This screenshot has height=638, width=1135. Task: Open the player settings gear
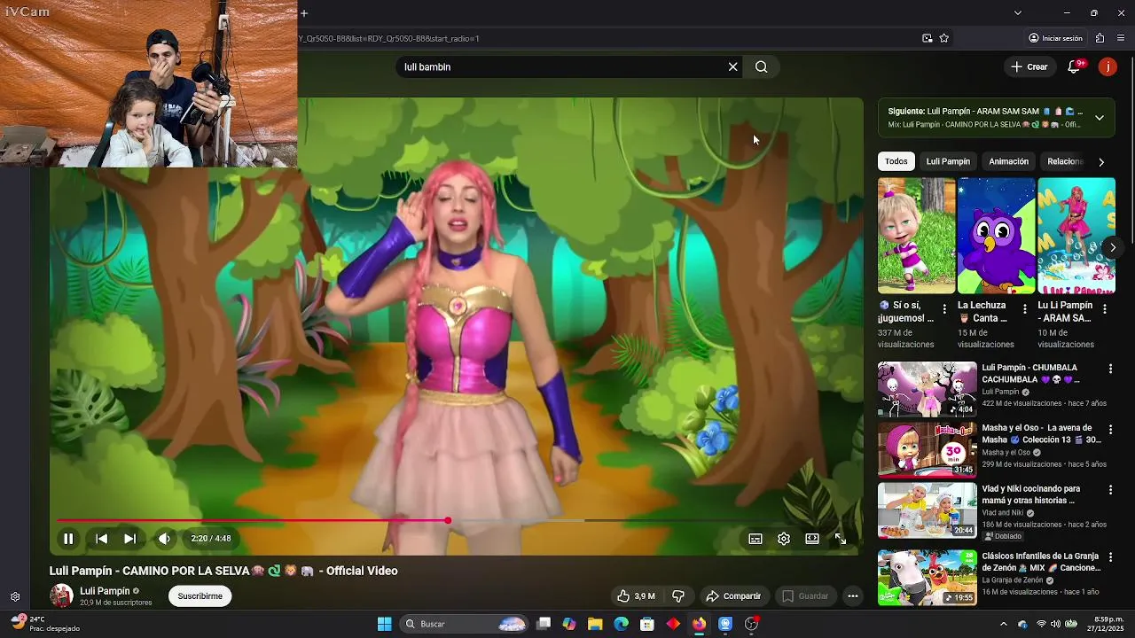click(x=784, y=539)
